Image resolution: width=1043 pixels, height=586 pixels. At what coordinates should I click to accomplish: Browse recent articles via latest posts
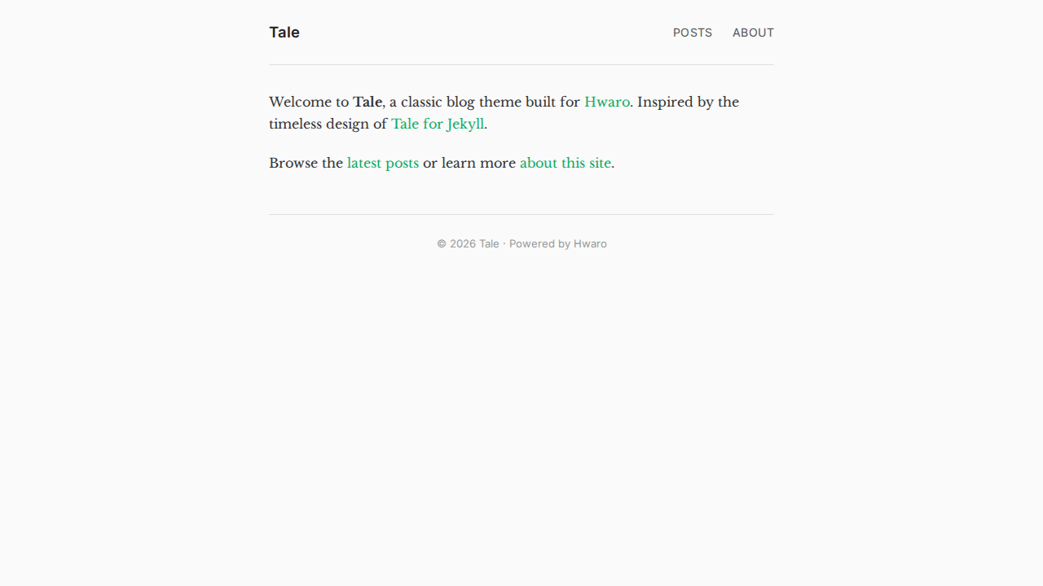pyautogui.click(x=383, y=163)
